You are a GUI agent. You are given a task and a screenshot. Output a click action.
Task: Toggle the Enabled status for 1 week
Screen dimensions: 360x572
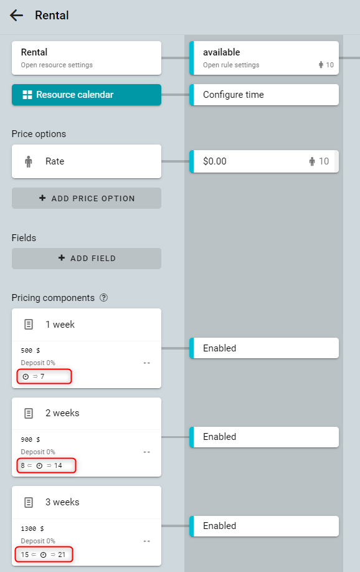(264, 348)
